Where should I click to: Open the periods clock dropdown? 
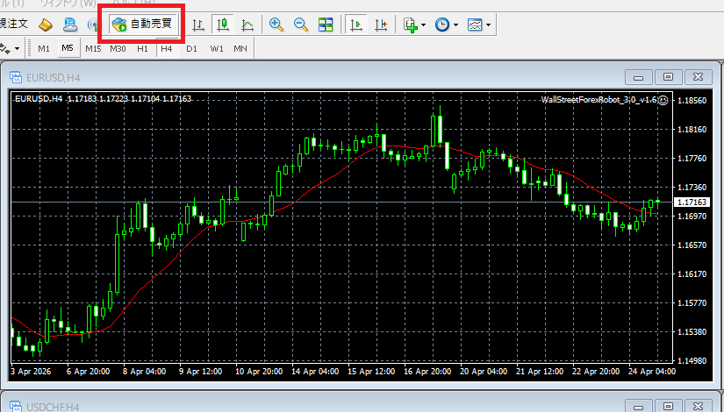click(x=446, y=25)
